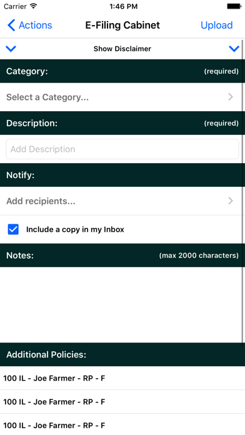The height and width of the screenshot is (435, 245).
Task: Tap the battery status icon
Action: click(x=234, y=6)
